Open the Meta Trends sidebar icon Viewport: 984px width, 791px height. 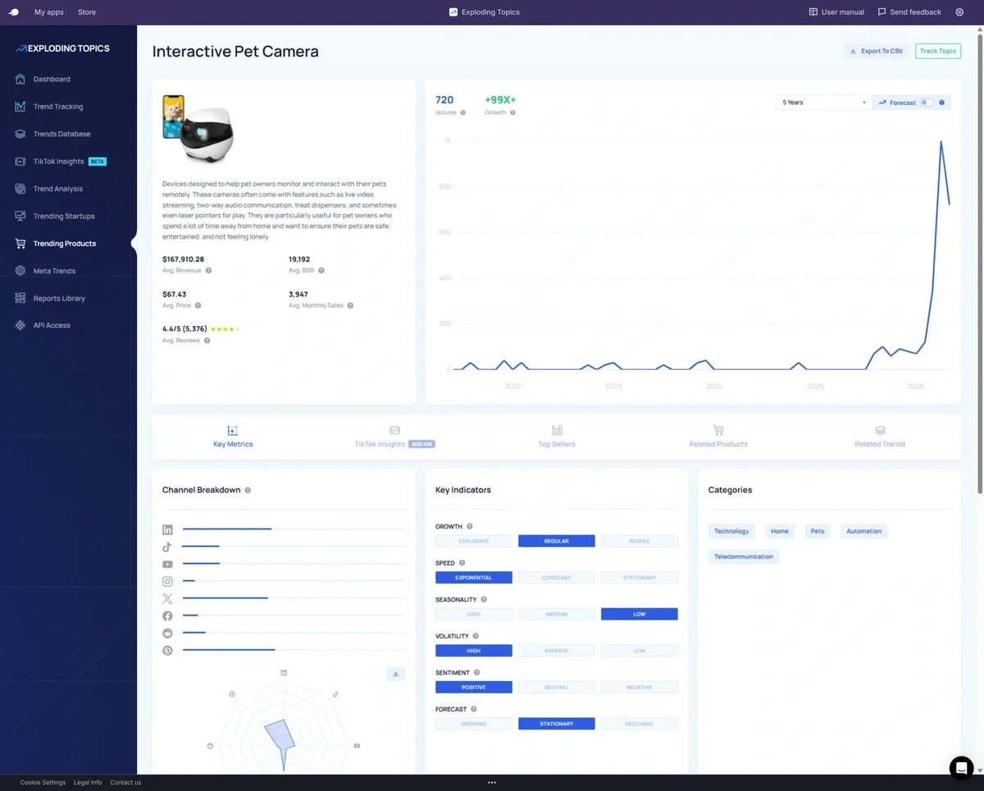click(20, 270)
